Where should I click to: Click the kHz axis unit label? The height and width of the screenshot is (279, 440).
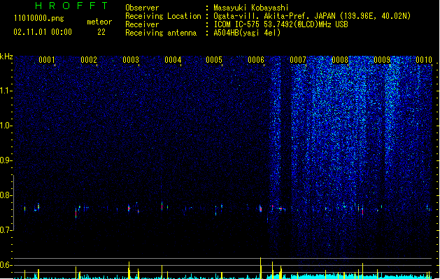pos(6,56)
